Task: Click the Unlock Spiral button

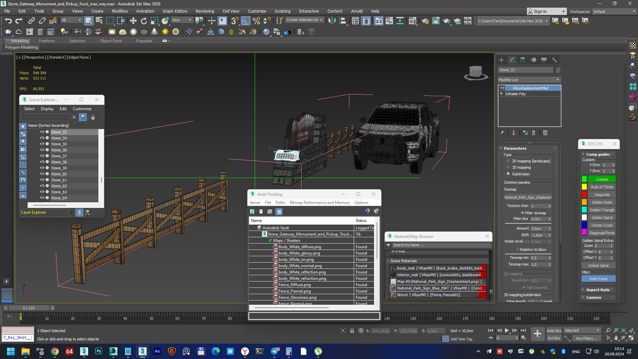Action: click(x=598, y=266)
